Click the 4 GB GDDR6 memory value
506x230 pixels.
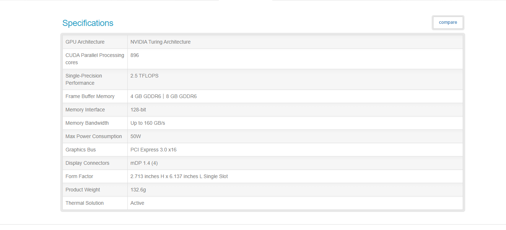(146, 96)
